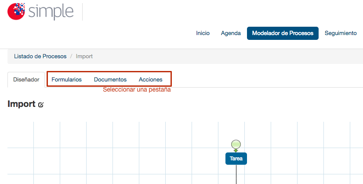Viewport: 363px width, 184px height.
Task: Click the Modelador de Procesos button
Action: (x=283, y=33)
